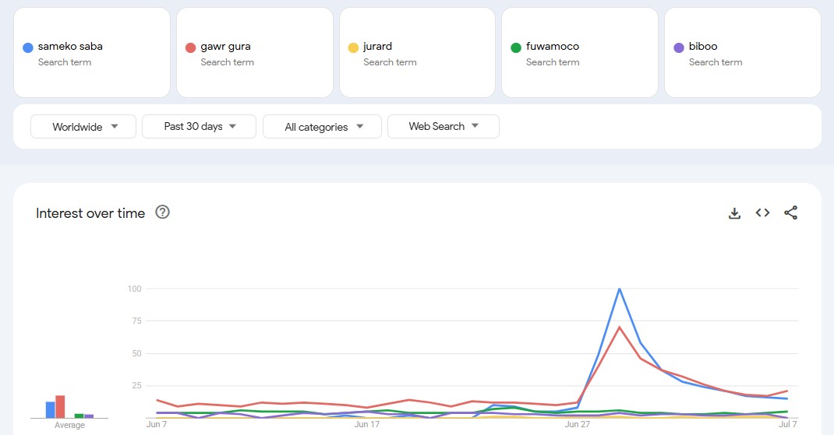Open the Web Search type dropdown
This screenshot has width=834, height=435.
pos(444,126)
